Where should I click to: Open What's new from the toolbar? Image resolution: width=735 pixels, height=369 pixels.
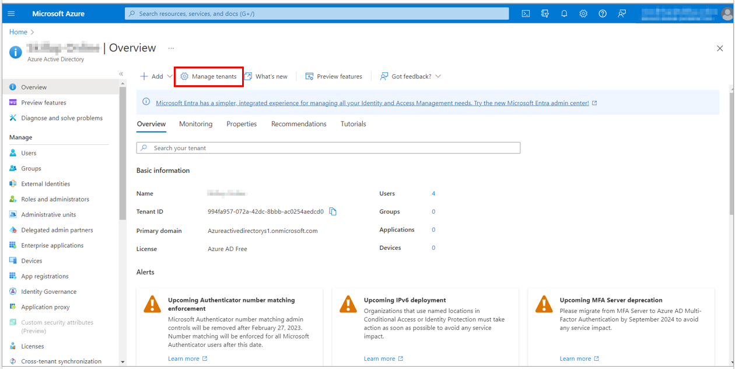coord(266,76)
